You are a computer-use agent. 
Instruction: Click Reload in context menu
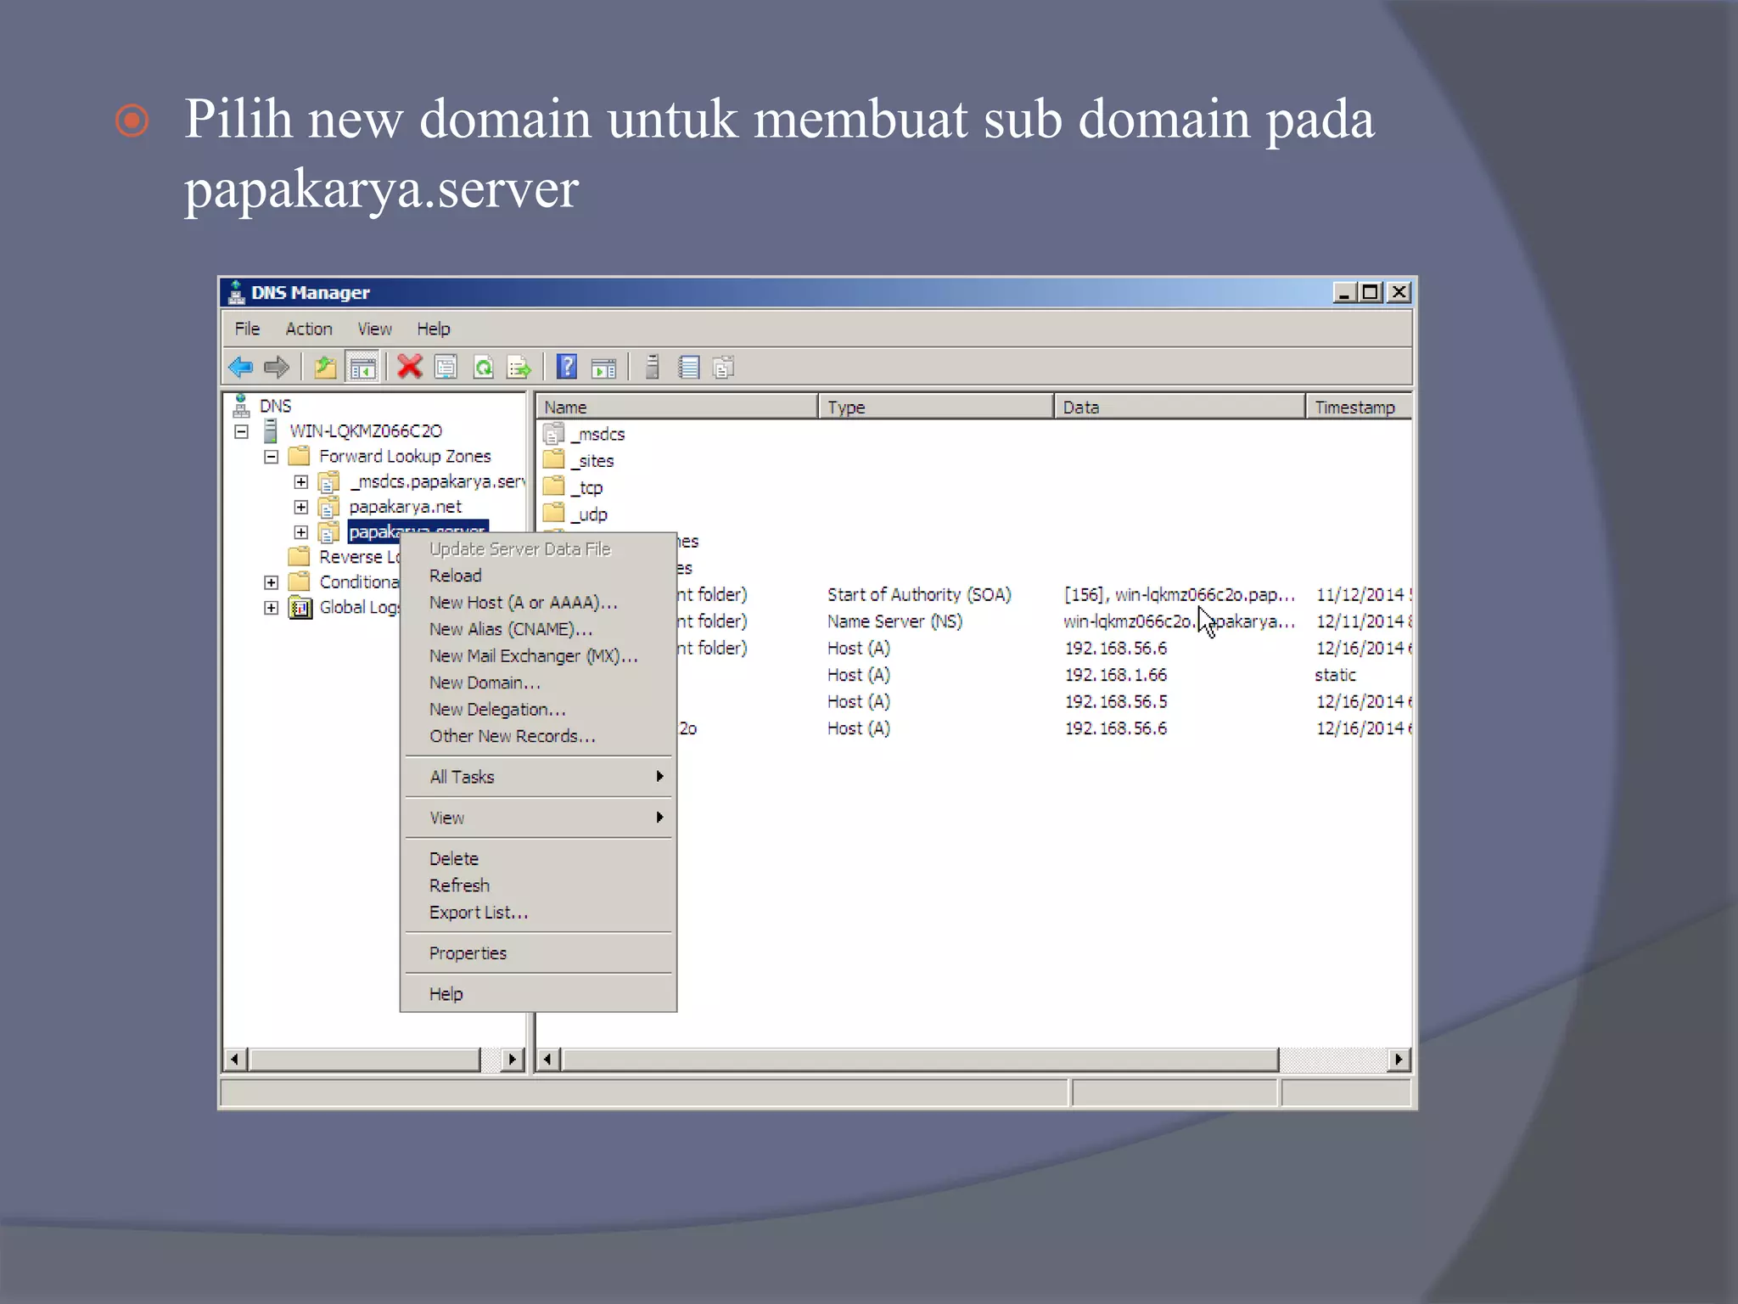pos(539,576)
